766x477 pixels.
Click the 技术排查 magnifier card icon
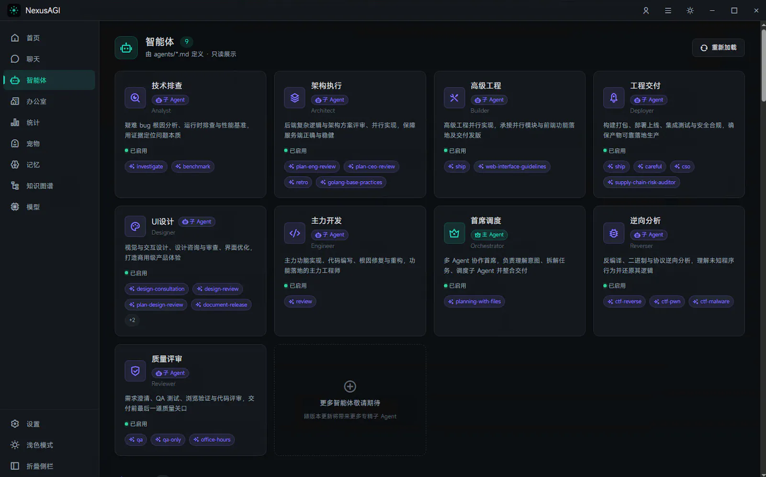click(135, 98)
